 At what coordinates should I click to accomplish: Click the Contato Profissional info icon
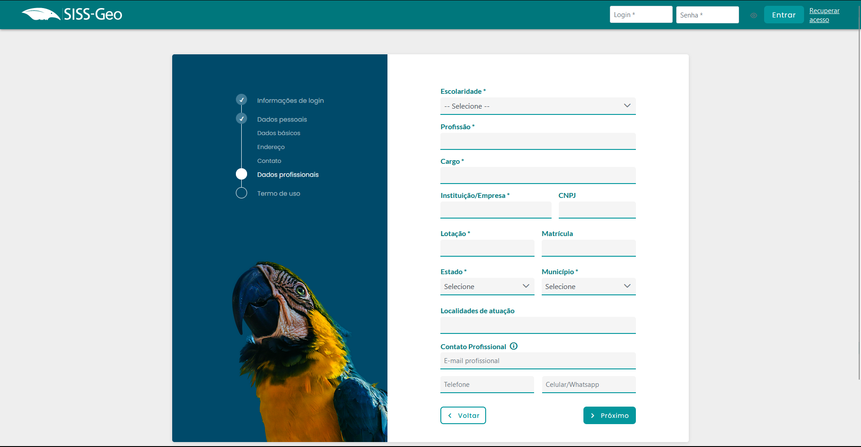[x=513, y=346]
